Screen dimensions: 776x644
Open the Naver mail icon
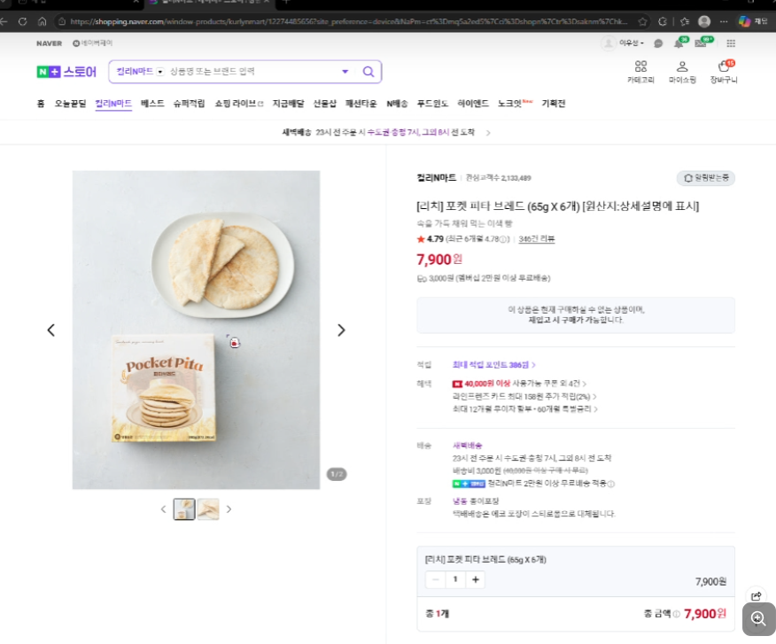coord(701,43)
